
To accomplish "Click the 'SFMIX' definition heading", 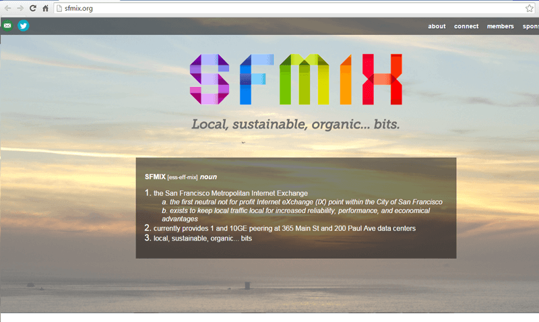I will pos(155,176).
